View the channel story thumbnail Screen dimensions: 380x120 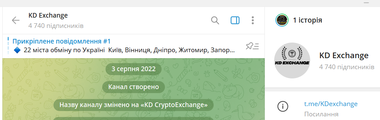[282, 20]
